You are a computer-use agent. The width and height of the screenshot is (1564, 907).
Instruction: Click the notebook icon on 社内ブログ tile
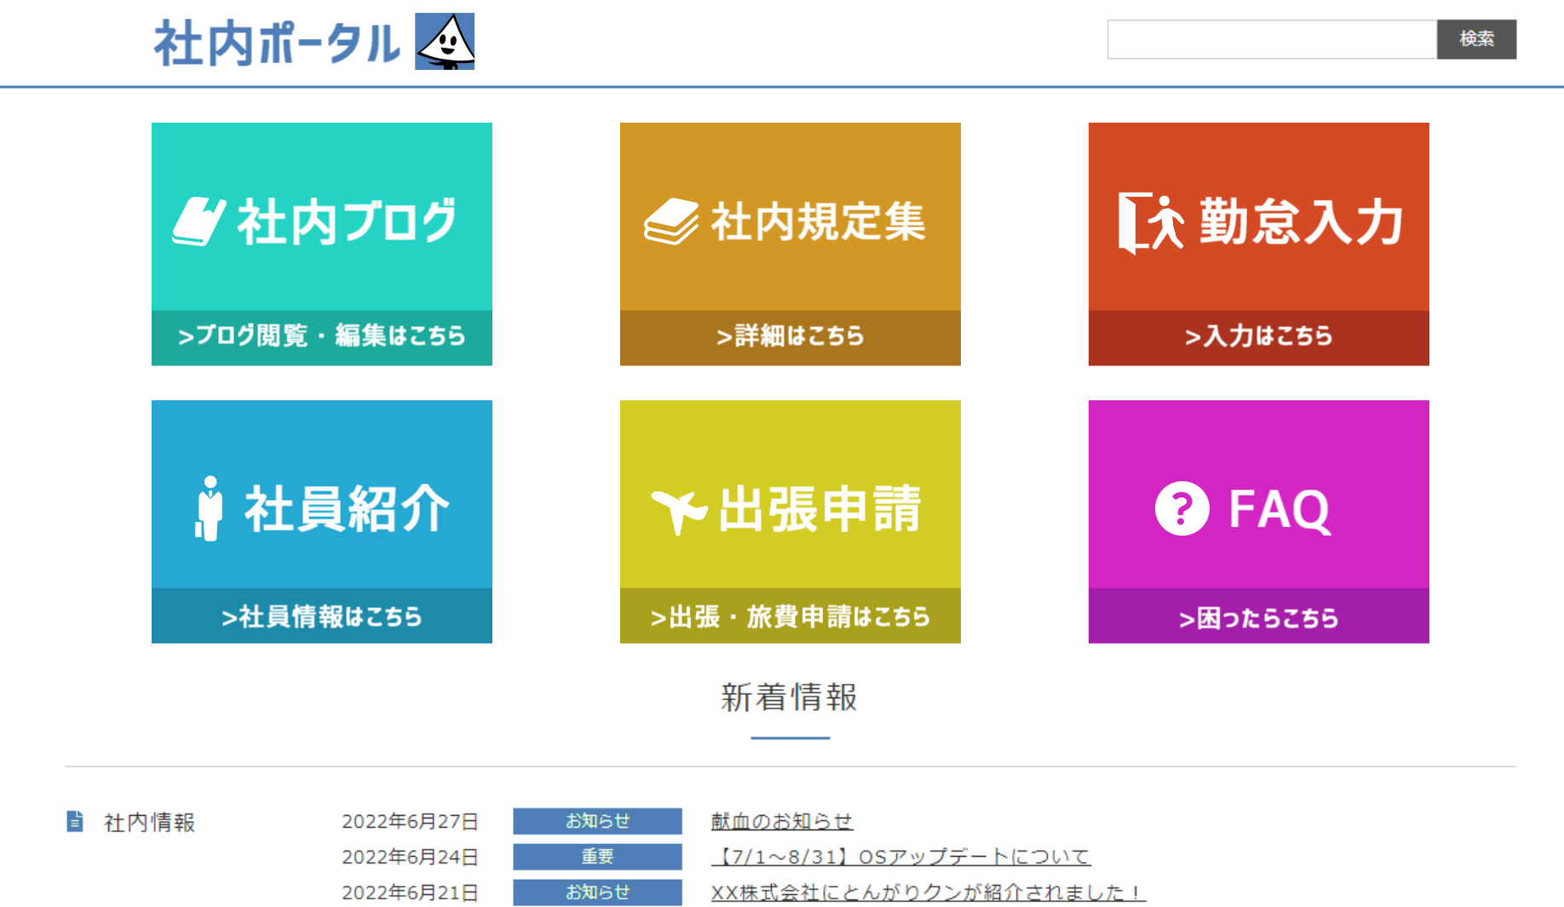(199, 221)
